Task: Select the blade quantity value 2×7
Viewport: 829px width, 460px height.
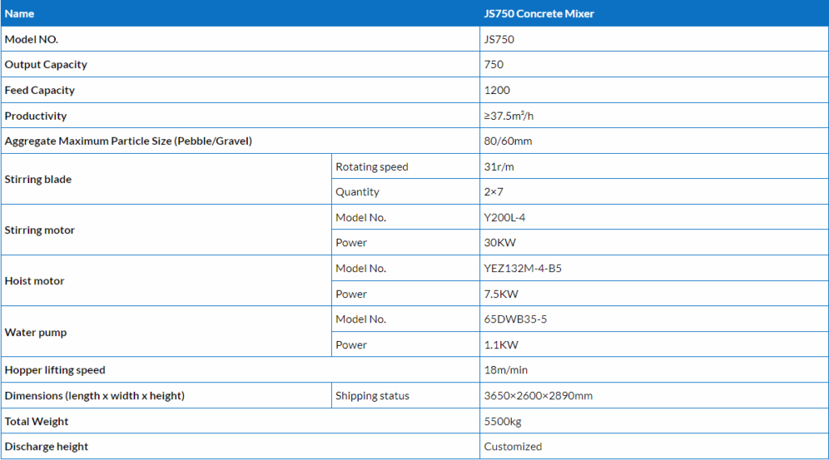Action: click(x=494, y=192)
